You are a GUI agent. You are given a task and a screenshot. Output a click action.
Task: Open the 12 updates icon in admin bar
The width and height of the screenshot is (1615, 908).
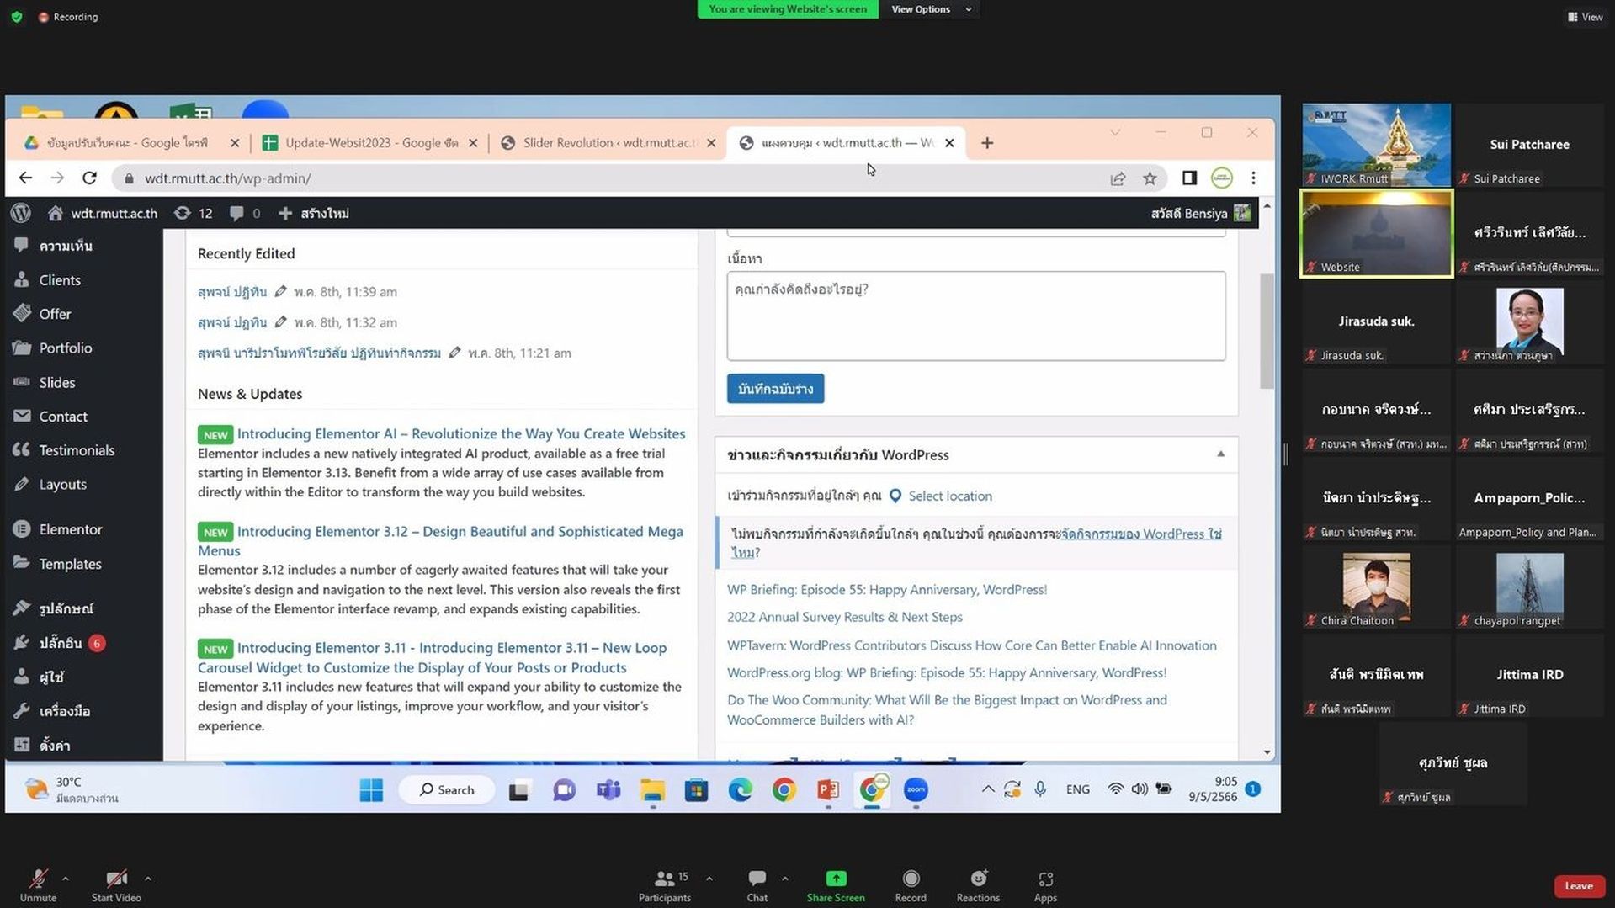193,213
